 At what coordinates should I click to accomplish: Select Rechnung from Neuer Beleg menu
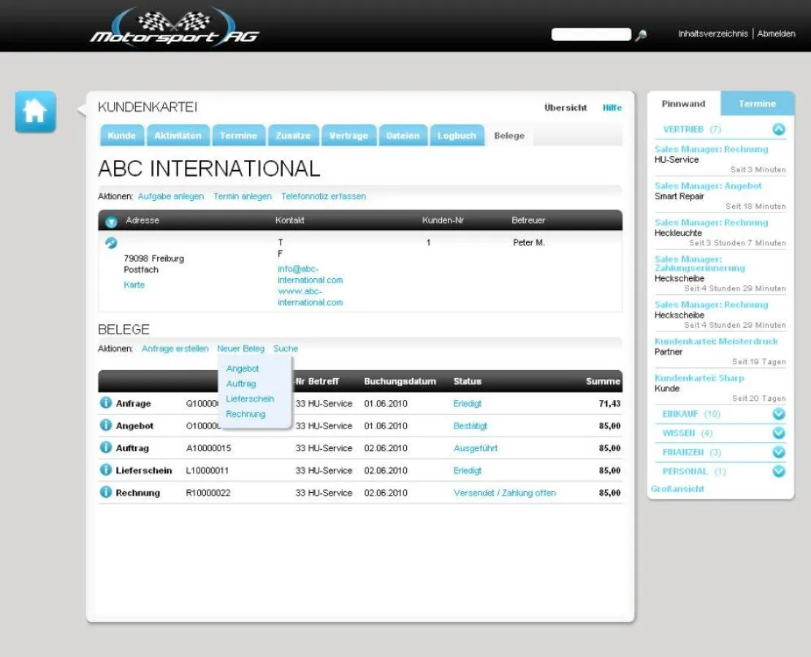click(x=245, y=414)
